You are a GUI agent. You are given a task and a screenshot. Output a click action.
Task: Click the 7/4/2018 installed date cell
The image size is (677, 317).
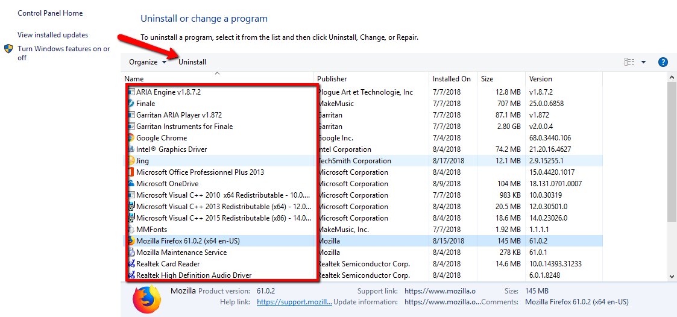(x=447, y=138)
